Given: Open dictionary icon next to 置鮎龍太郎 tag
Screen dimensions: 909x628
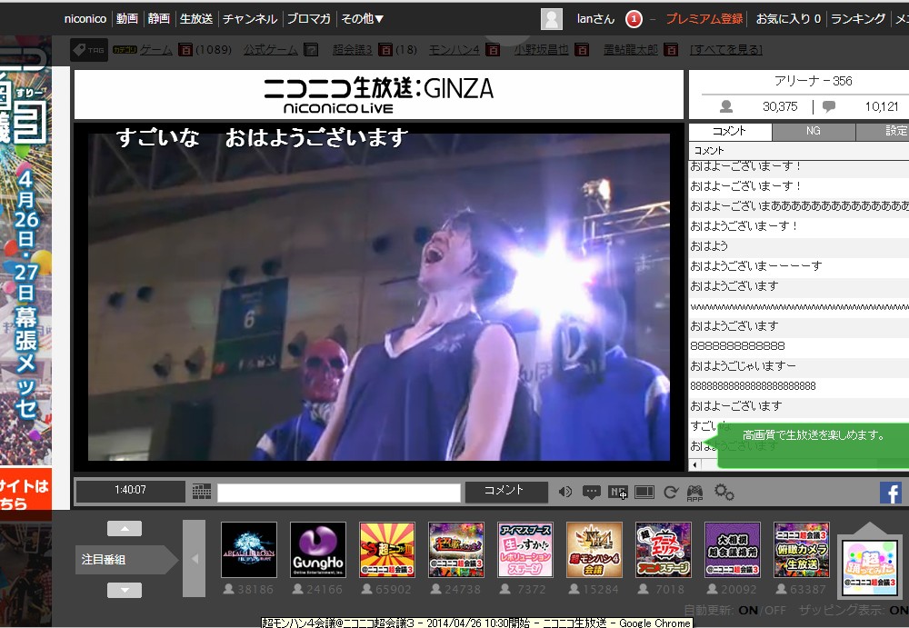Looking at the screenshot, I should 671,50.
